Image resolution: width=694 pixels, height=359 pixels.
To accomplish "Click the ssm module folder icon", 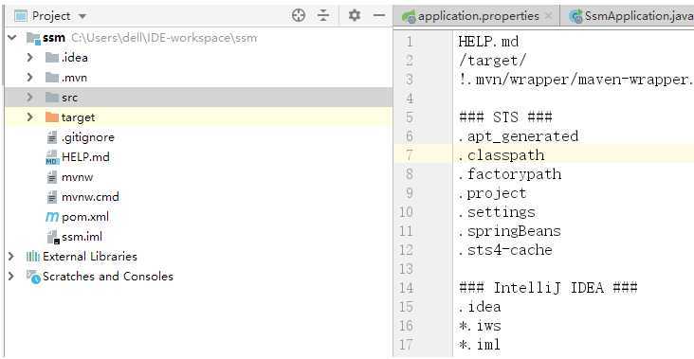I will 33,38.
